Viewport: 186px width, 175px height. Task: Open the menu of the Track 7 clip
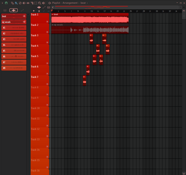(84, 77)
